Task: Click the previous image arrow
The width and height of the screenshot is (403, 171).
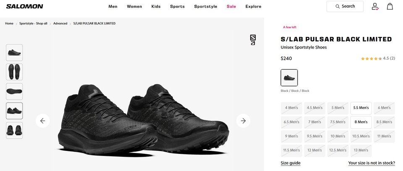Action: point(43,121)
